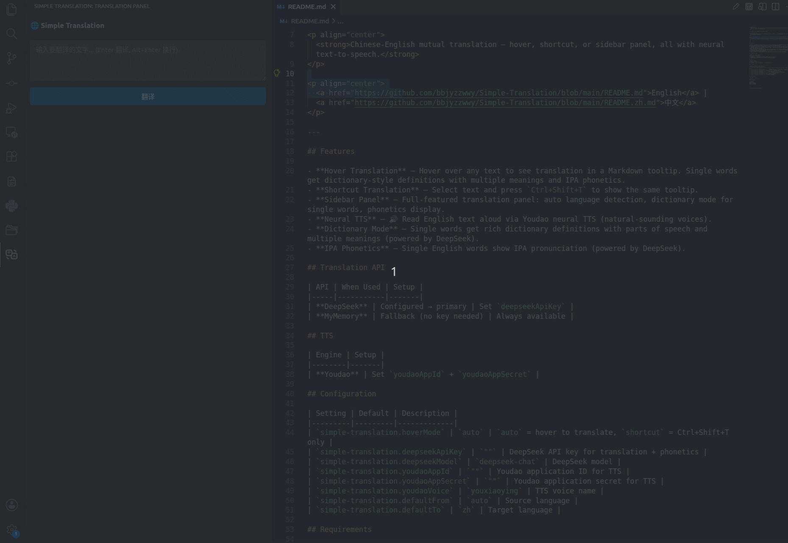Open the commit graph view icon

click(x=12, y=83)
